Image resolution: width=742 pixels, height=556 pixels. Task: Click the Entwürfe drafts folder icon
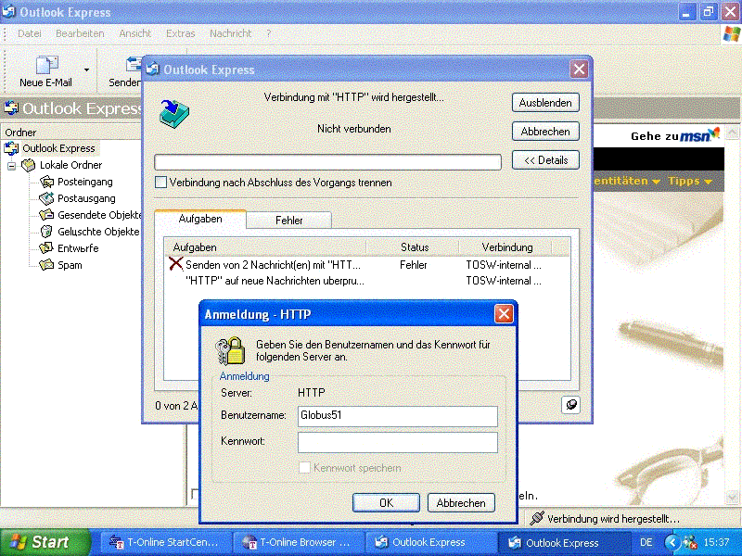46,247
